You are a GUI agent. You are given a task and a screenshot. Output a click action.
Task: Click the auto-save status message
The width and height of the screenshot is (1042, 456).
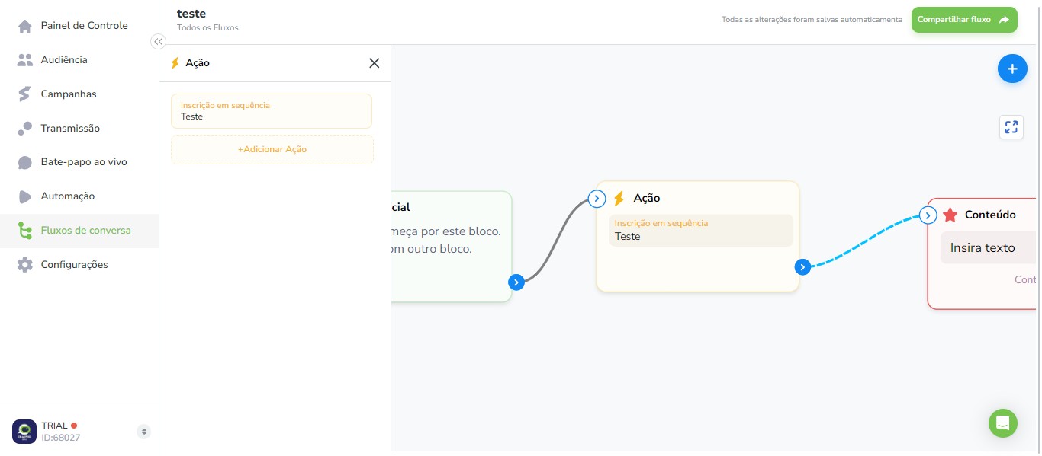pyautogui.click(x=812, y=20)
